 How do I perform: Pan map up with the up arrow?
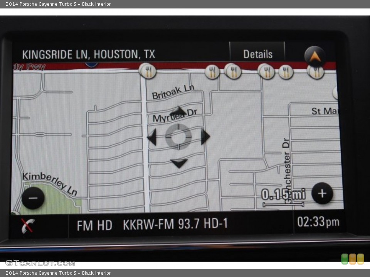[x=178, y=111]
